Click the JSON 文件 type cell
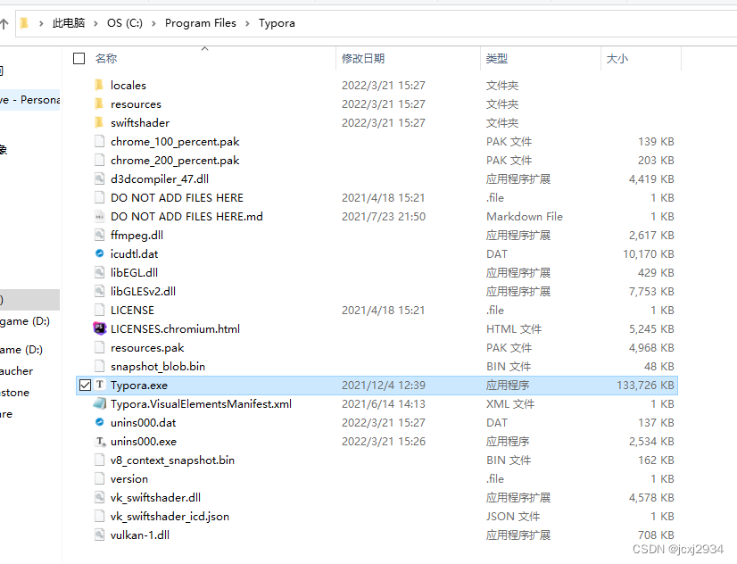This screenshot has width=737, height=564. pos(513,517)
